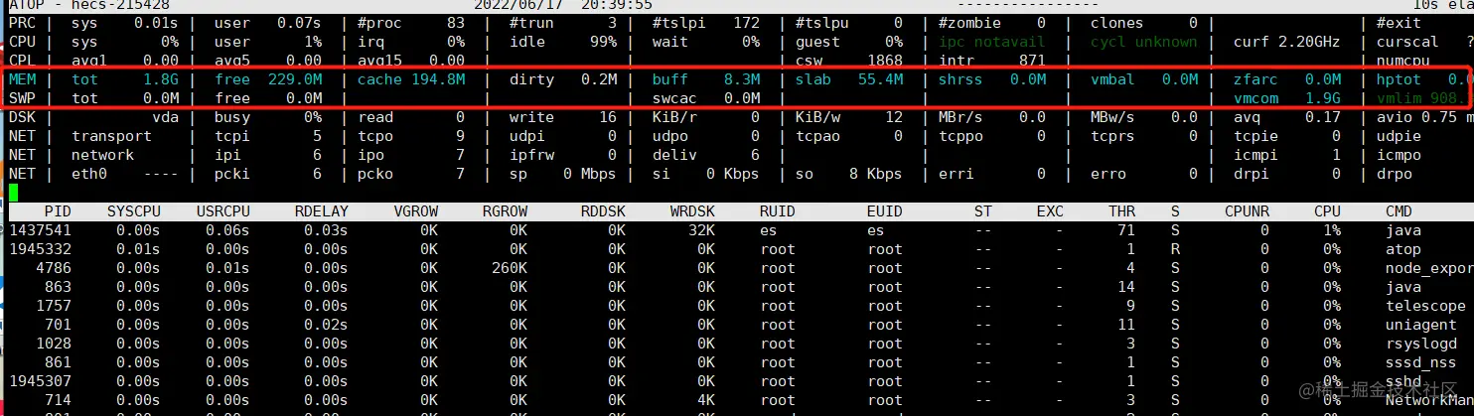
Task: Select PID 1437541 in process list
Action: [x=39, y=230]
